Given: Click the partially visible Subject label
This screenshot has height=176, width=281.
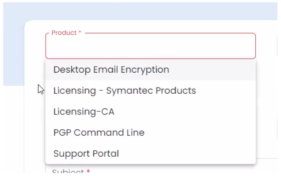Looking at the screenshot, I should coord(68,171).
